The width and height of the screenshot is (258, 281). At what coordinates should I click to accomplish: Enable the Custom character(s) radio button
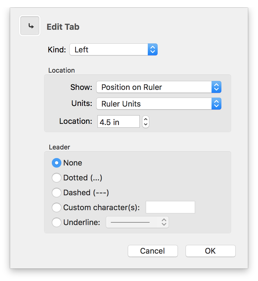pos(57,207)
